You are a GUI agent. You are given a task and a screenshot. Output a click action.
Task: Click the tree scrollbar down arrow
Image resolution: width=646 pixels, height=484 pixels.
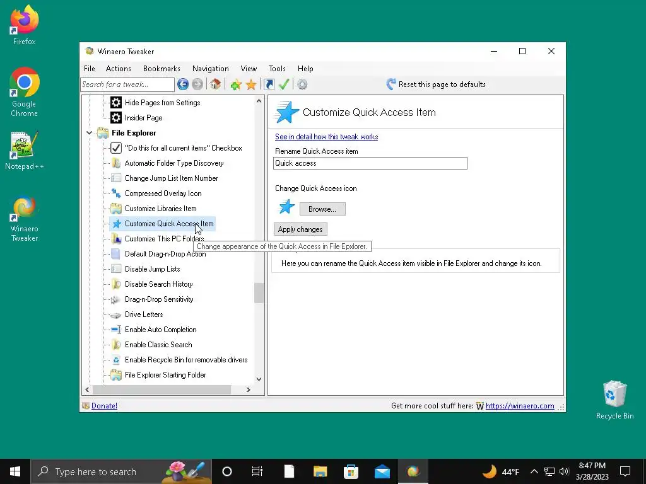pos(259,379)
